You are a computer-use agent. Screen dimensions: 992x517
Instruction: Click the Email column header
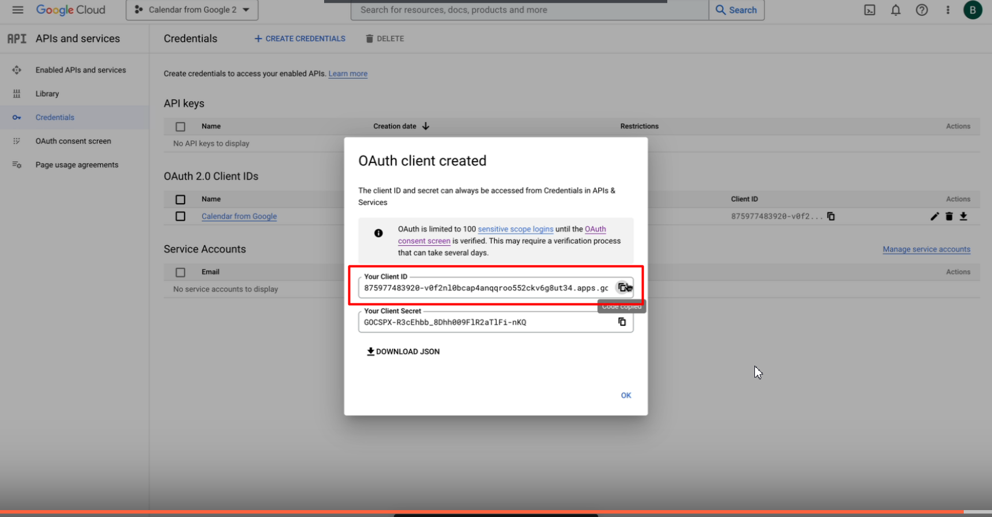(211, 272)
